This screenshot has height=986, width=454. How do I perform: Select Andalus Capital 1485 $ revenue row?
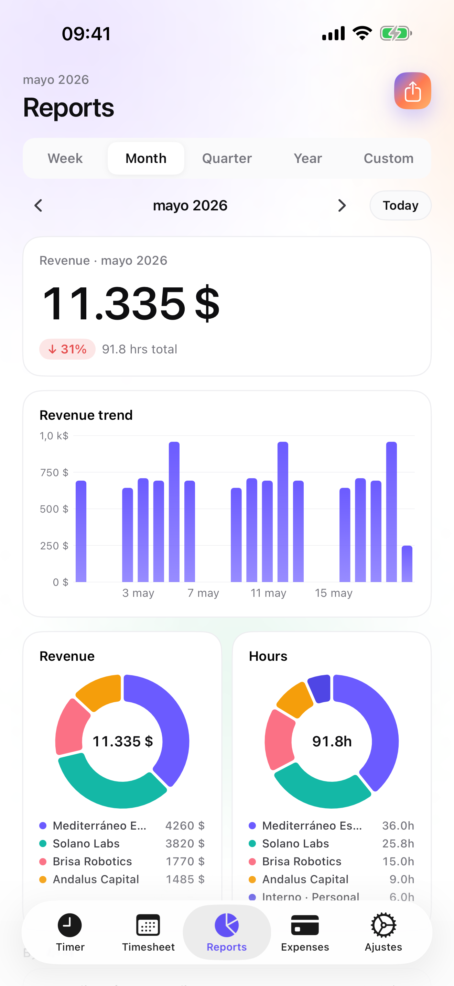[x=122, y=879]
